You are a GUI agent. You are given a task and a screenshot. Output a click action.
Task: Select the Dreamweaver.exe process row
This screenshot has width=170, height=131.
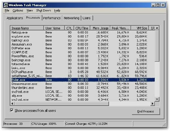83,84
